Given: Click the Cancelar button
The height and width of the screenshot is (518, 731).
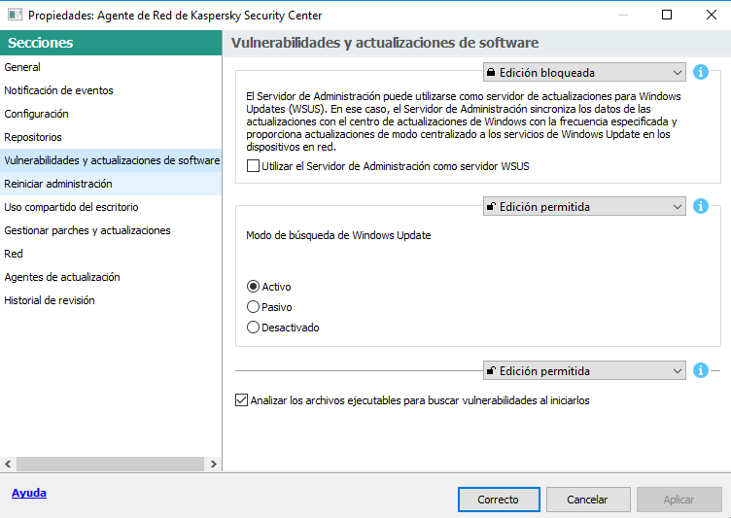Looking at the screenshot, I should coord(588,500).
